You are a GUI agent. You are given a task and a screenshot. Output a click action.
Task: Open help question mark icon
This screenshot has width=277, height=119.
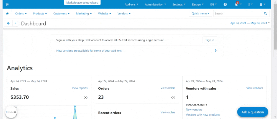[x=225, y=4]
